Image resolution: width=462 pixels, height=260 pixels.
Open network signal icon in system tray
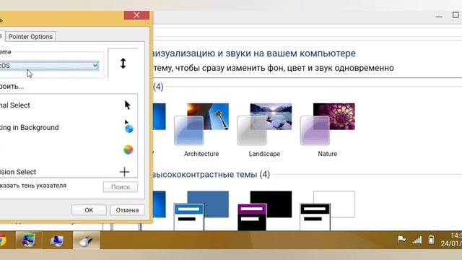(x=417, y=240)
